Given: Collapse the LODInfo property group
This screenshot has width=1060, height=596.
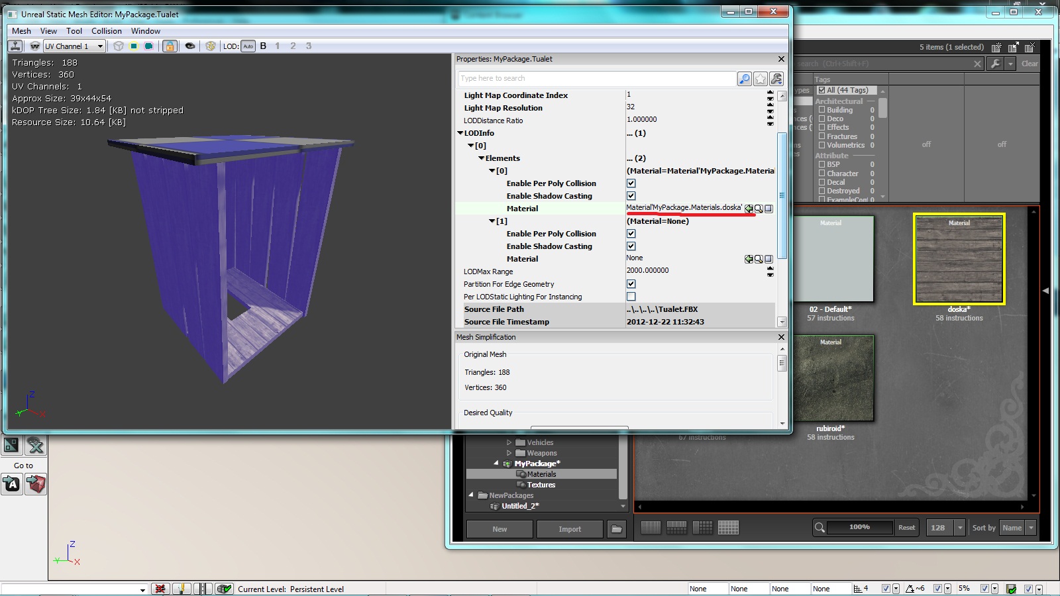Looking at the screenshot, I should tap(460, 133).
